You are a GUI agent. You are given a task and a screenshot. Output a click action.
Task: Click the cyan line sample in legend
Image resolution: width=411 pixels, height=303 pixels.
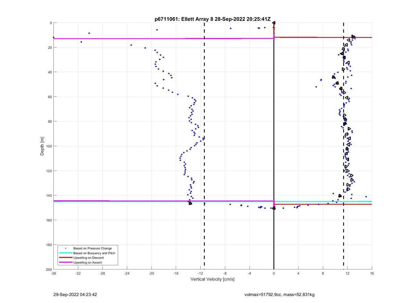pyautogui.click(x=66, y=253)
